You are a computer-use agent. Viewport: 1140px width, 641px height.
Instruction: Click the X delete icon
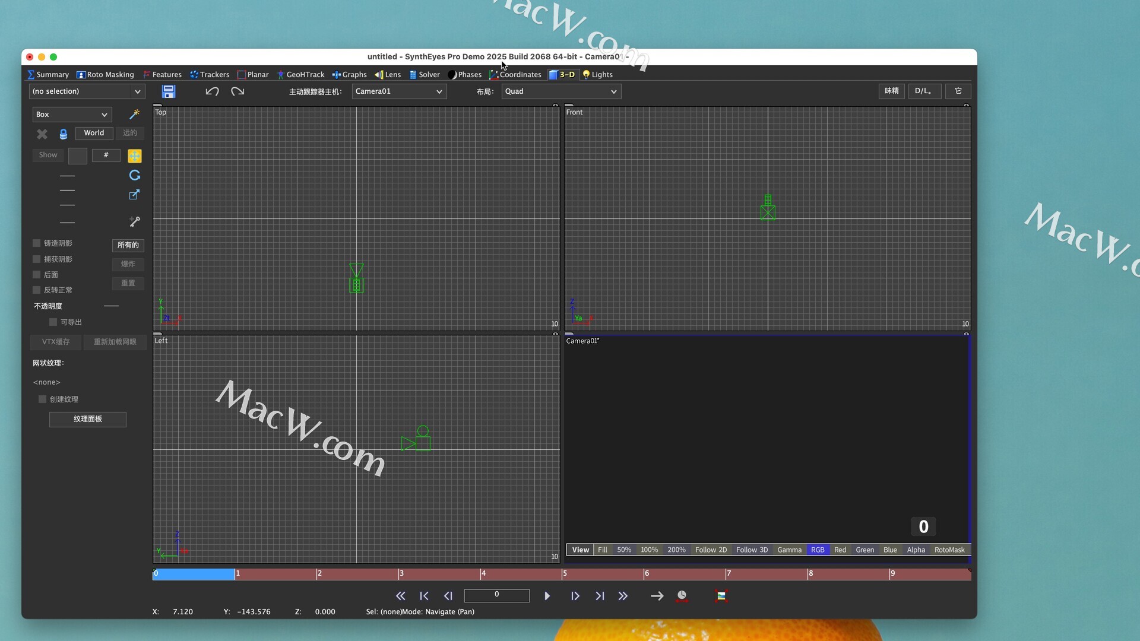tap(42, 134)
